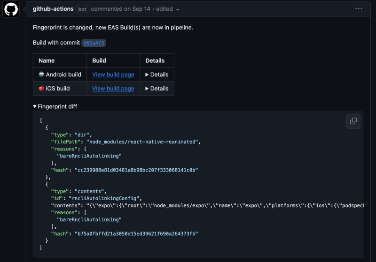Click the "id": "rncliAutolinkingConfig" line

click(x=96, y=198)
